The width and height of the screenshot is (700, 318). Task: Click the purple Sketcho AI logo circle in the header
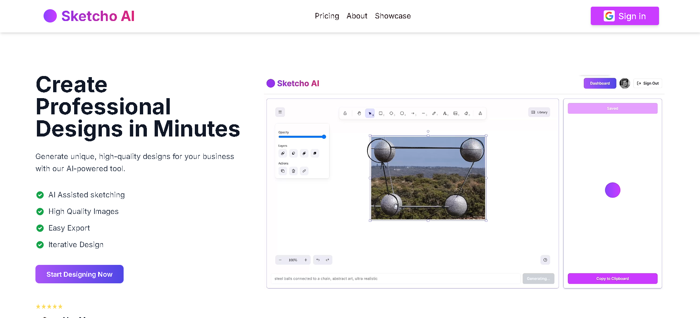click(50, 16)
